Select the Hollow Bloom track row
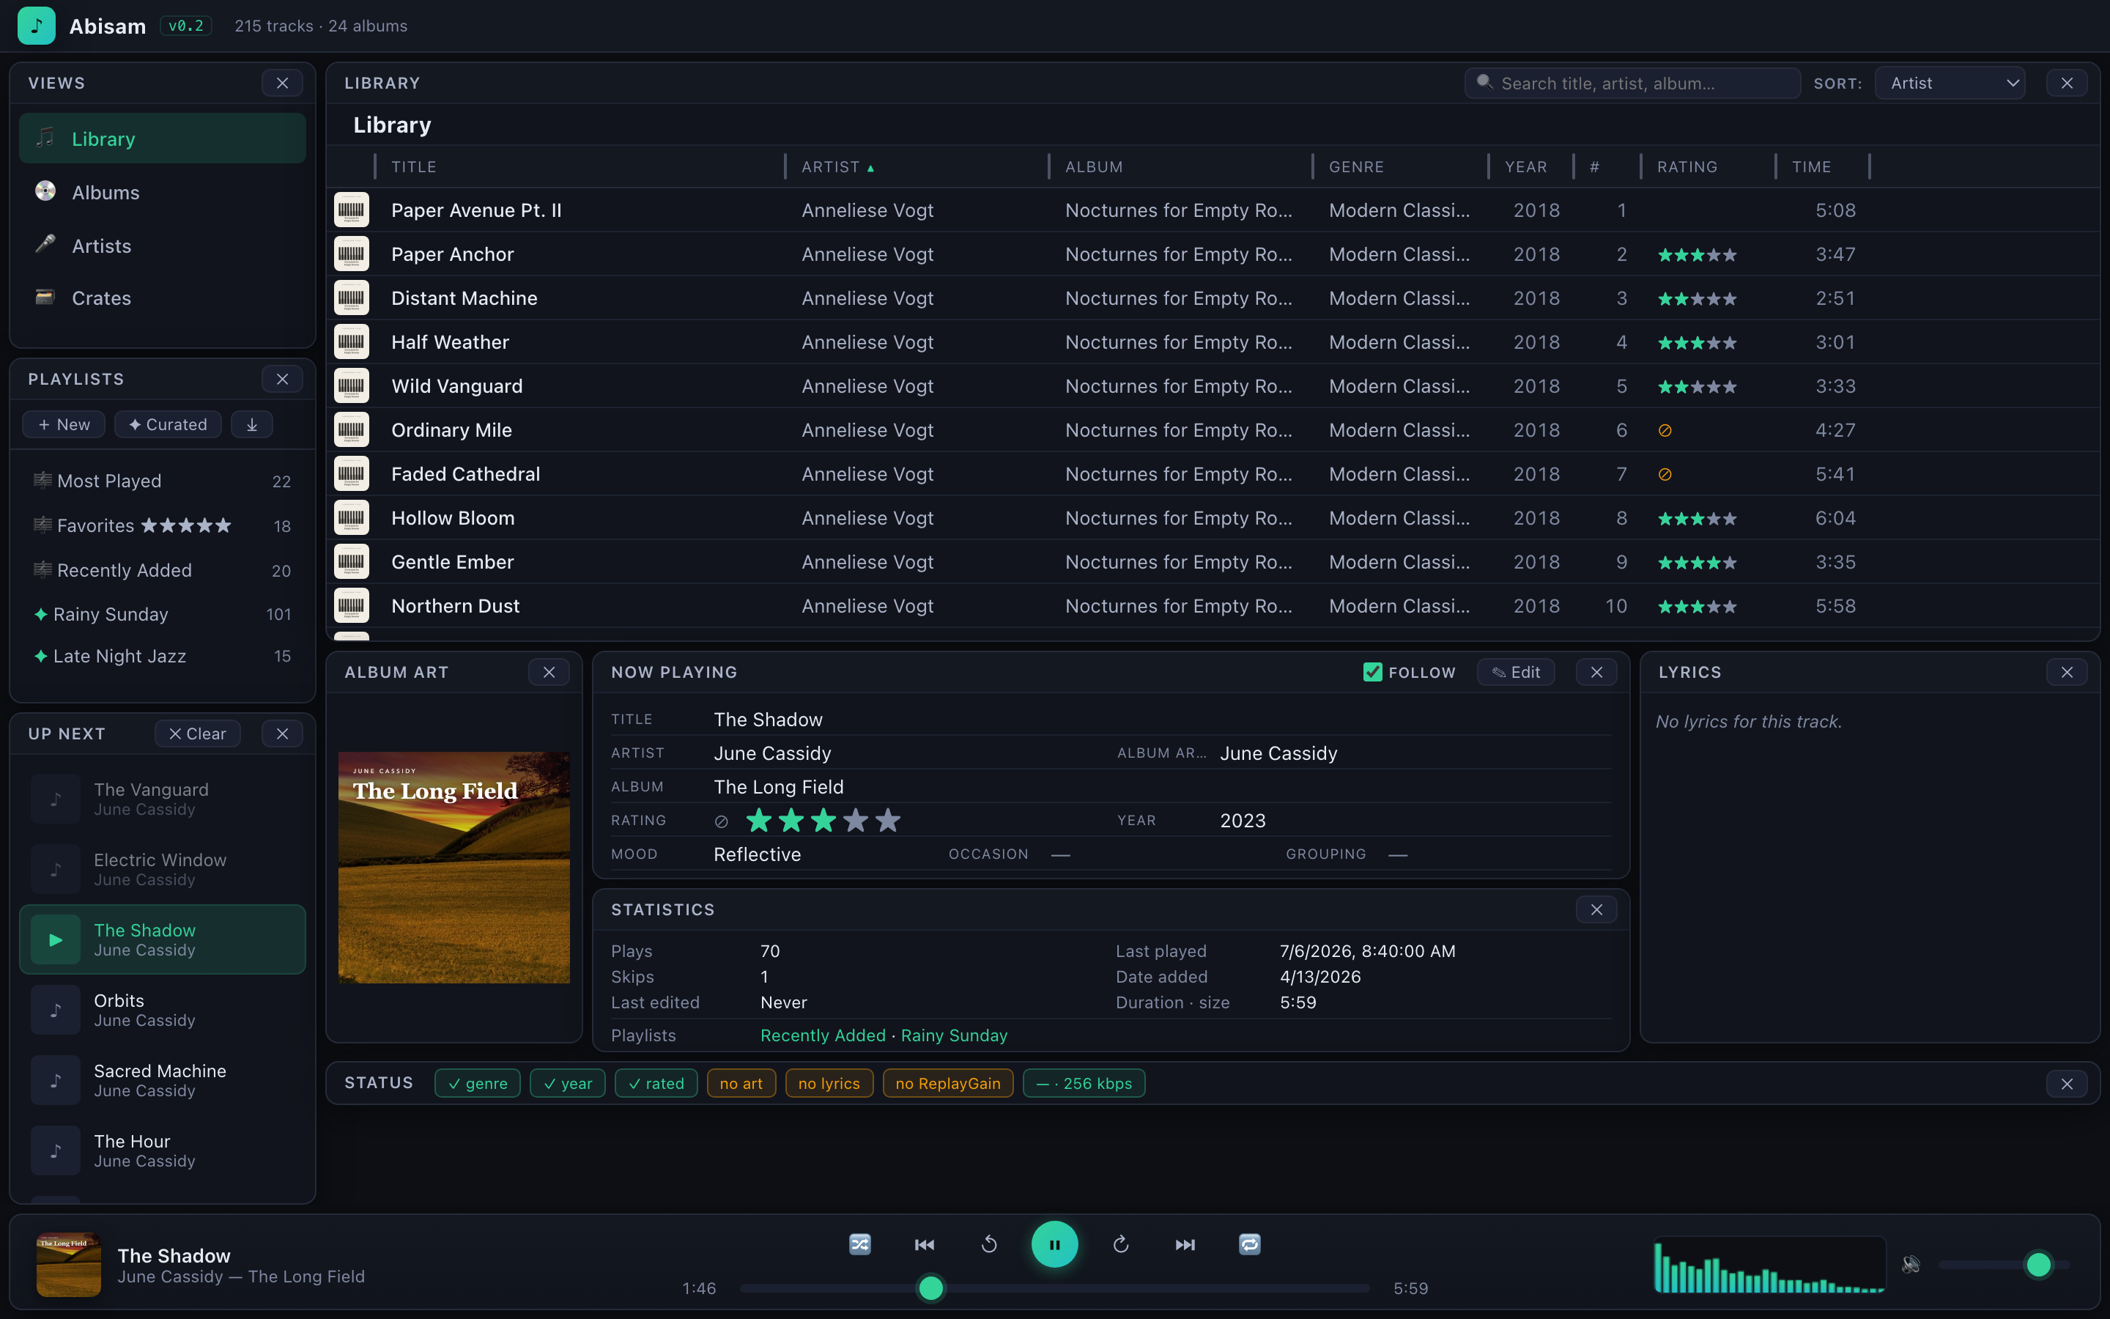2110x1319 pixels. coord(1212,517)
